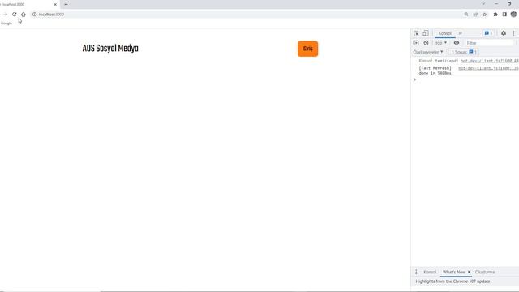This screenshot has width=519, height=292.
Task: Click the orange Giriş button
Action: (x=308, y=49)
